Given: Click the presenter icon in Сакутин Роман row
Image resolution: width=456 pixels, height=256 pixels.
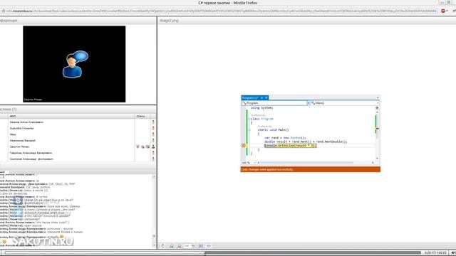Looking at the screenshot, I should point(153,146).
